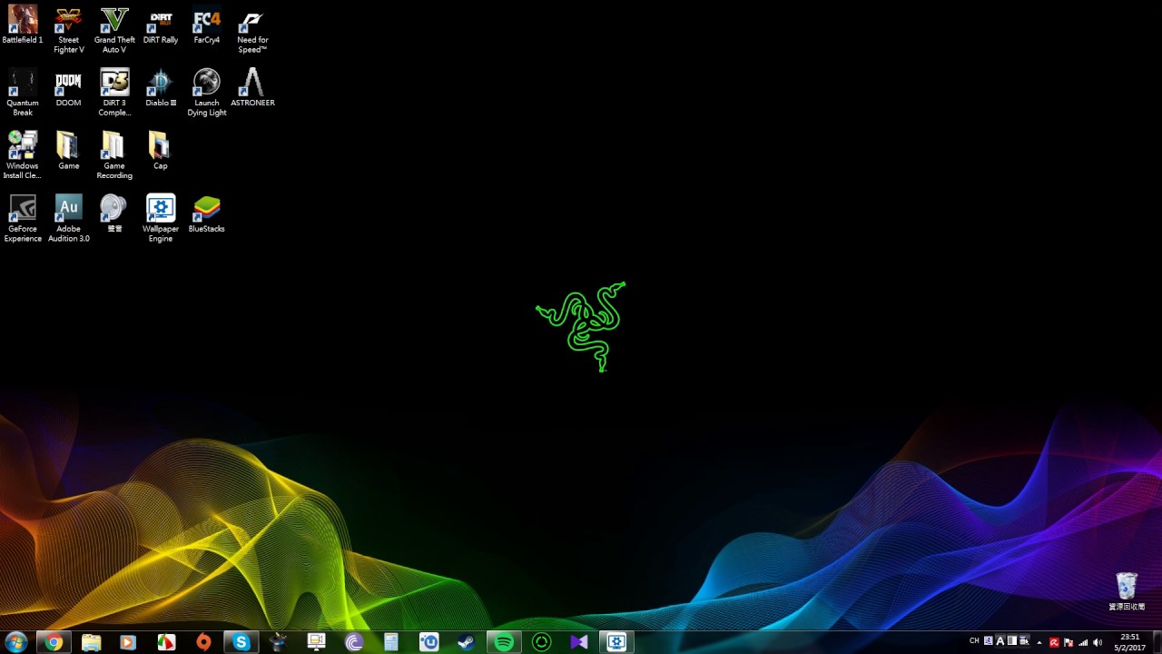Screen dimensions: 1162x654
Task: Open the volume speaker tray icon
Action: (x=1098, y=642)
